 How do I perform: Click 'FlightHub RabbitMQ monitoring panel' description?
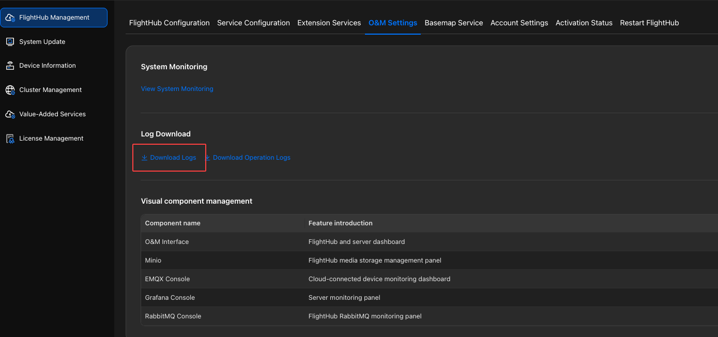[x=365, y=316]
